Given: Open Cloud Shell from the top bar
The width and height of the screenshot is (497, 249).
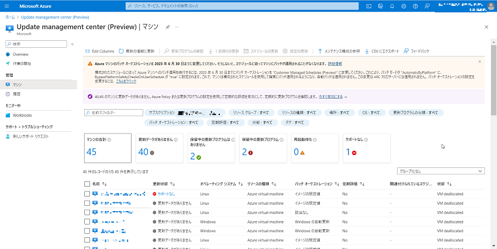Looking at the screenshot, I should pyautogui.click(x=368, y=6).
